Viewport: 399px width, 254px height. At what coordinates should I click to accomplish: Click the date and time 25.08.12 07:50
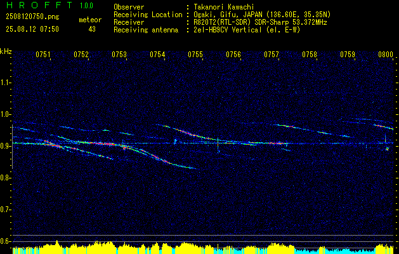(32, 29)
